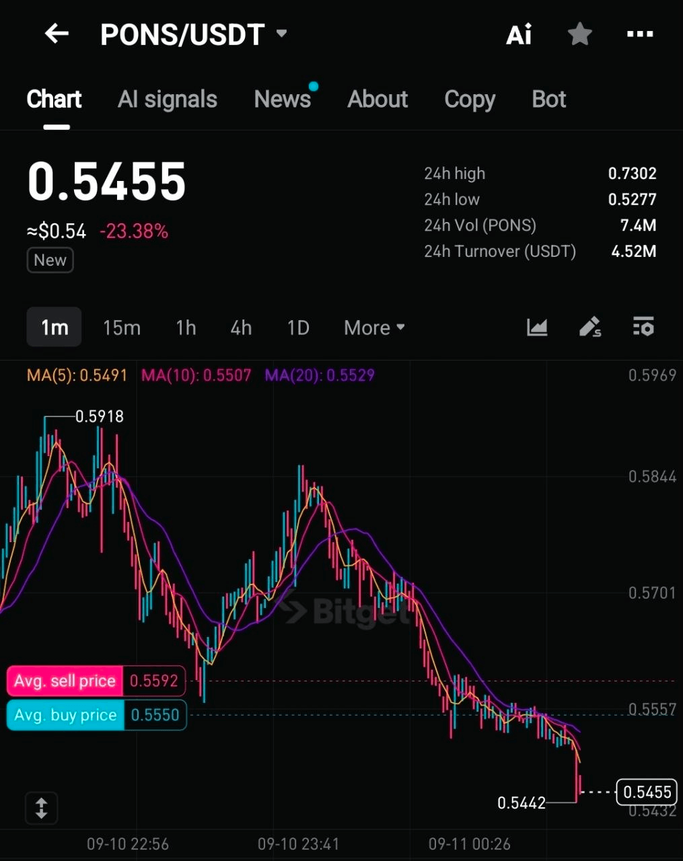
Task: Tap the 0.5969 price axis label
Action: click(x=652, y=375)
